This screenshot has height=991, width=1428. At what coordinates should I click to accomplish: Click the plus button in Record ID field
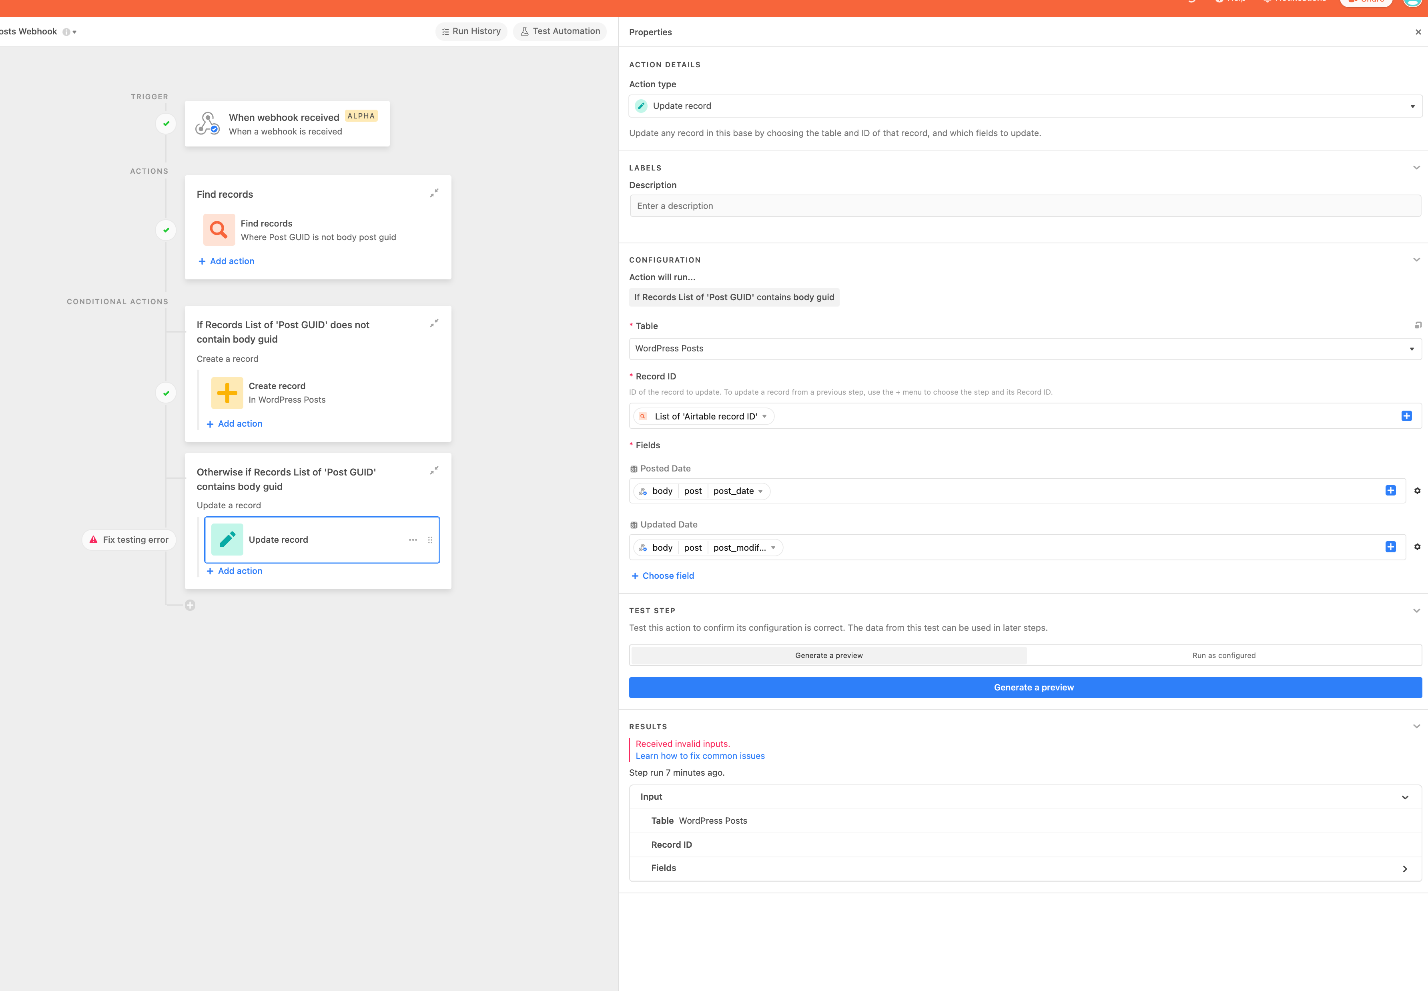coord(1406,416)
